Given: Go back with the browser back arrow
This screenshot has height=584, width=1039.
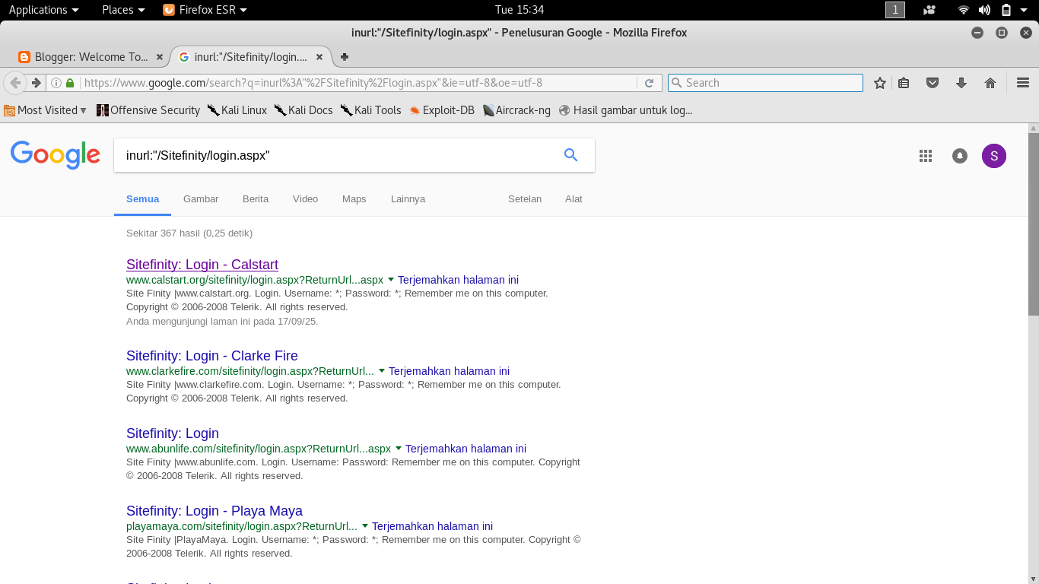Looking at the screenshot, I should (15, 83).
